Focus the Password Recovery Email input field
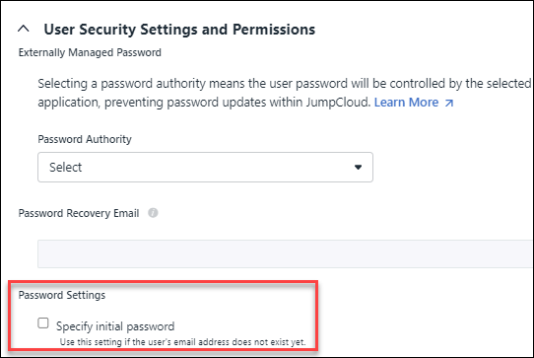Screen dimensions: 534x358 (x=286, y=254)
